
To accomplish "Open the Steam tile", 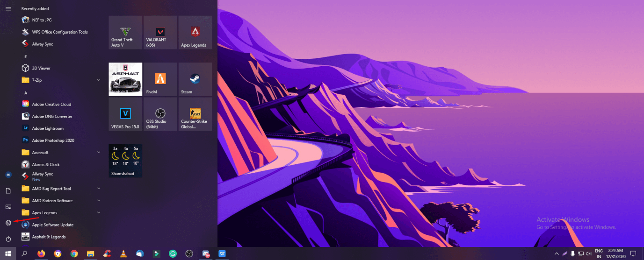I will point(195,79).
